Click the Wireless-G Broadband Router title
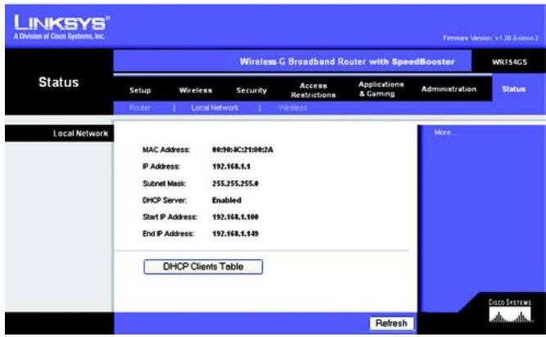The image size is (546, 337). [x=347, y=62]
